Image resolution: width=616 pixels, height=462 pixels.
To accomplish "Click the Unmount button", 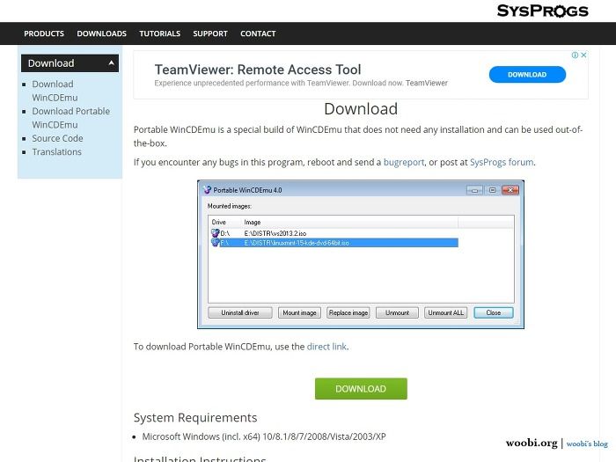I will click(x=397, y=312).
